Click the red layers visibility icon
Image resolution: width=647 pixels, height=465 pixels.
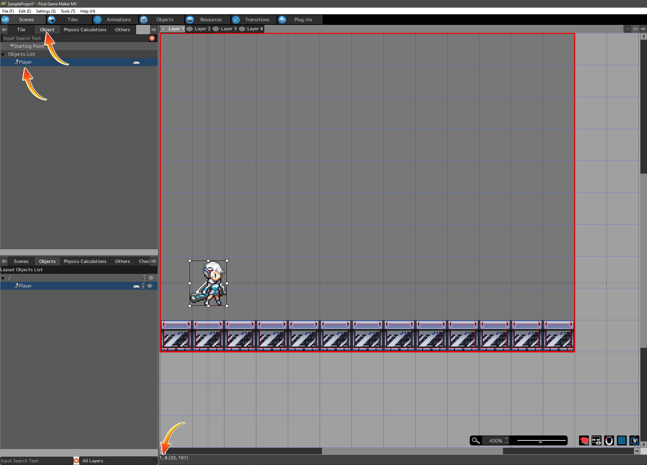tap(584, 440)
